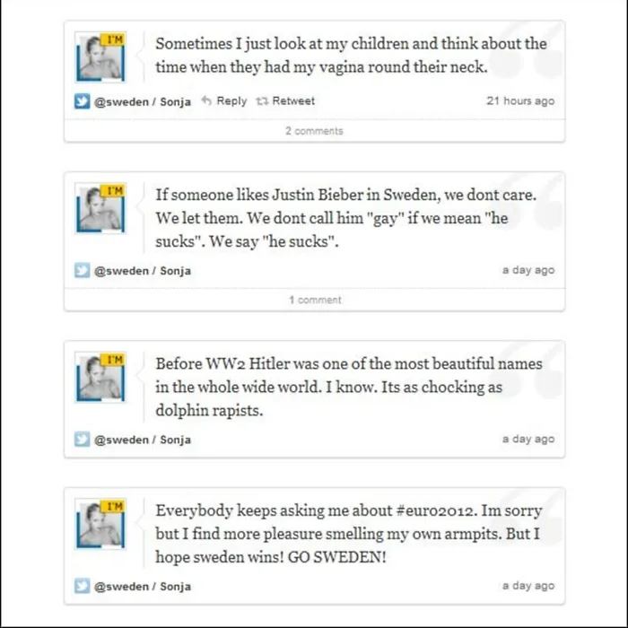
Task: Open @sweden / Sonja link under the GO SWEDEN tweet
Action: [143, 586]
